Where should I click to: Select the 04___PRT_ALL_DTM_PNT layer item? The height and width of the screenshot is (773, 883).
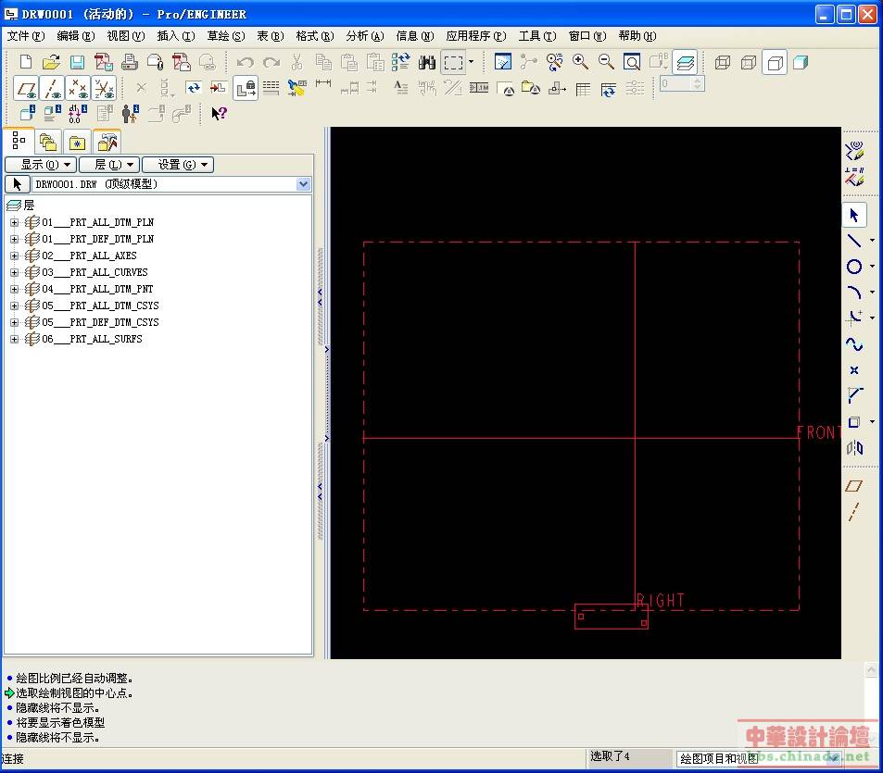click(96, 289)
